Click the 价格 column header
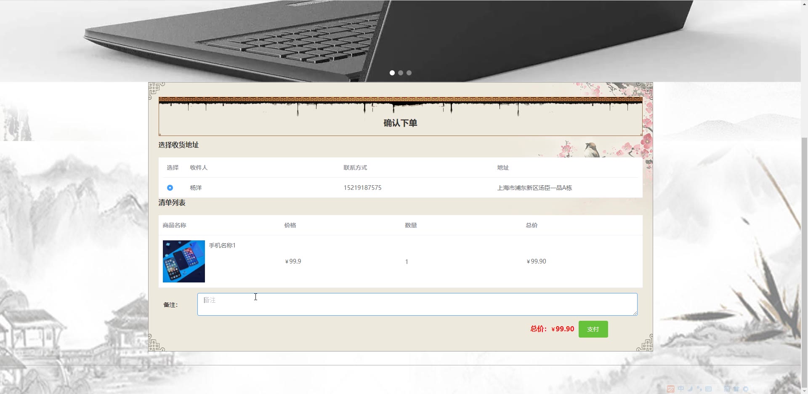The width and height of the screenshot is (808, 394). click(x=290, y=225)
